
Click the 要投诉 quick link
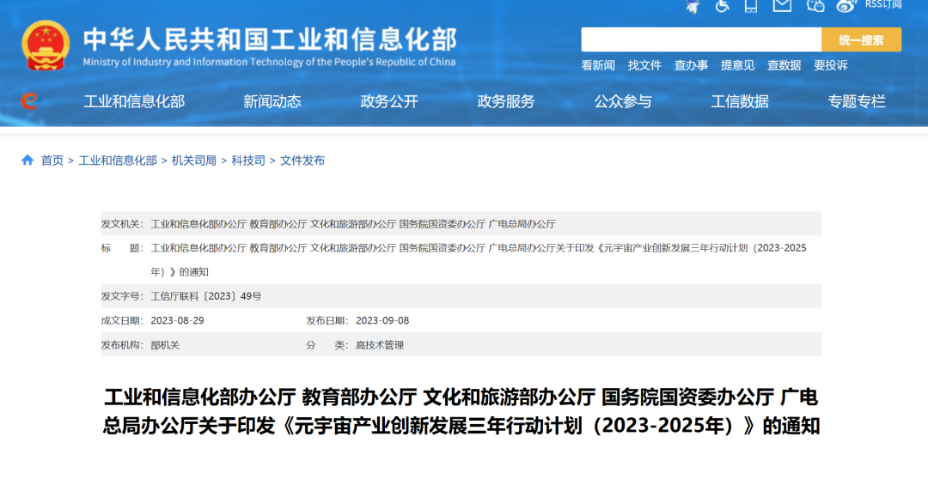[x=830, y=65]
